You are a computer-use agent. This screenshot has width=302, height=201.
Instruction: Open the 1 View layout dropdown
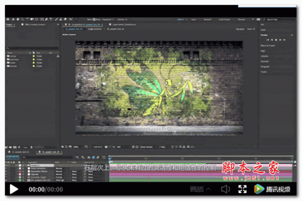pyautogui.click(x=164, y=147)
